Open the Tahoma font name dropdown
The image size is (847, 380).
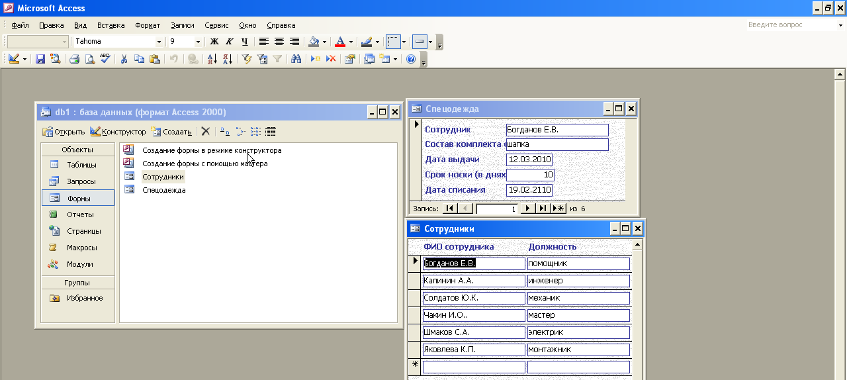point(159,41)
